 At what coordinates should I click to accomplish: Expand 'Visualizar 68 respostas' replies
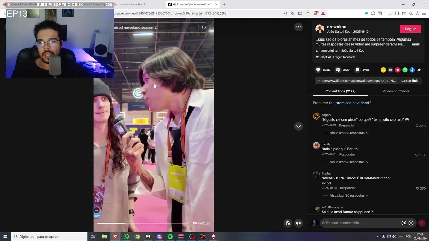coord(349,133)
